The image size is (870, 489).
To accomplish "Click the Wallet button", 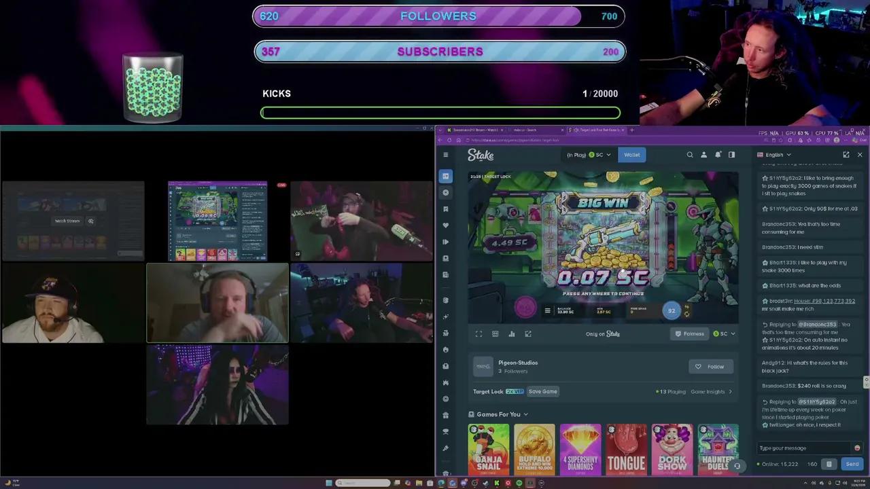I will coord(632,155).
